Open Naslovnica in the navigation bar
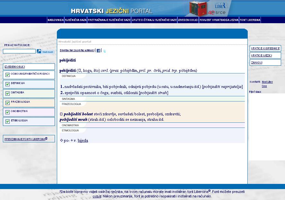The width and height of the screenshot is (285, 200). (x=56, y=20)
